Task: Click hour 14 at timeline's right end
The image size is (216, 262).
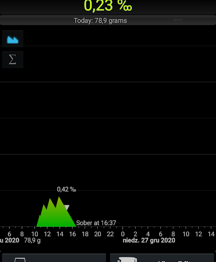Action: [211, 234]
